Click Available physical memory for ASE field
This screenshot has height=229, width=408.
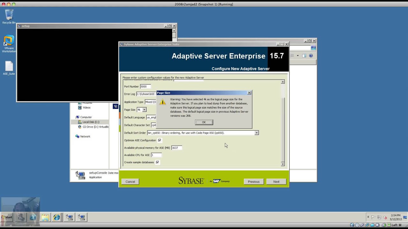tap(177, 148)
